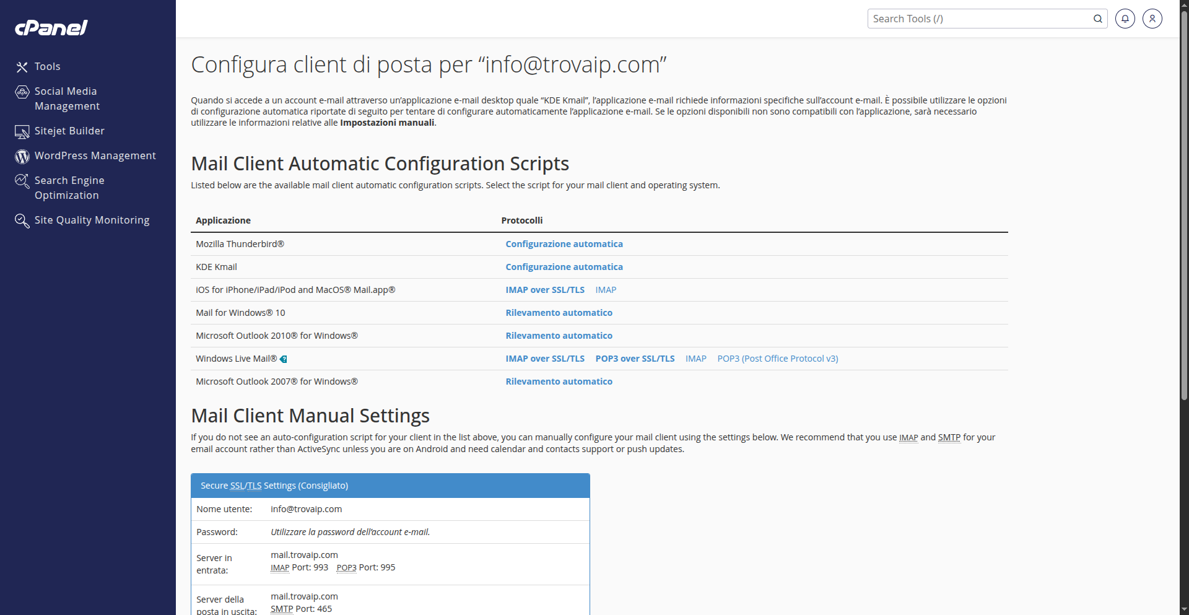The height and width of the screenshot is (615, 1189).
Task: Click the IMAP Port: 993 value
Action: pos(299,567)
